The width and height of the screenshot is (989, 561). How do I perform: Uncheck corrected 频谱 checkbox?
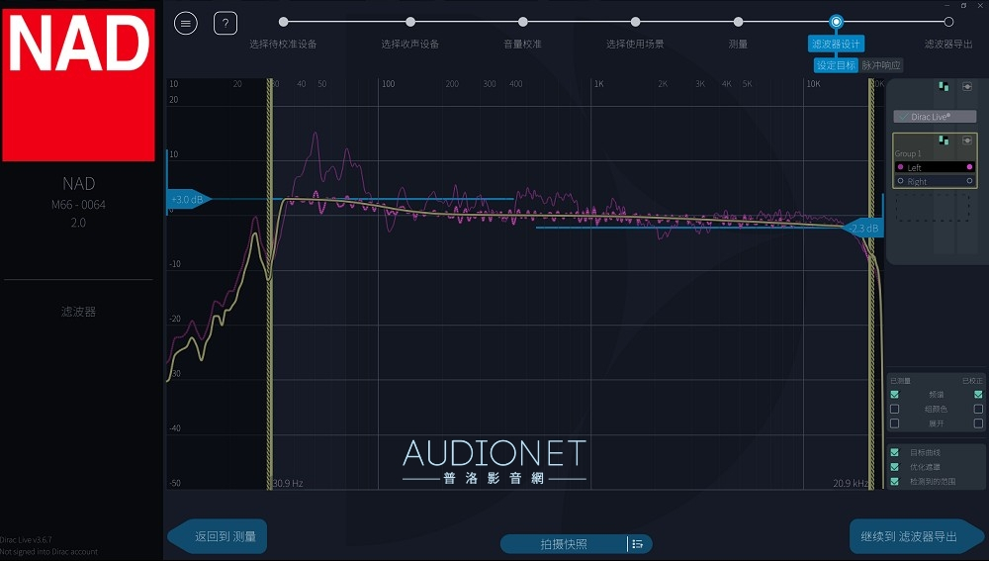978,395
